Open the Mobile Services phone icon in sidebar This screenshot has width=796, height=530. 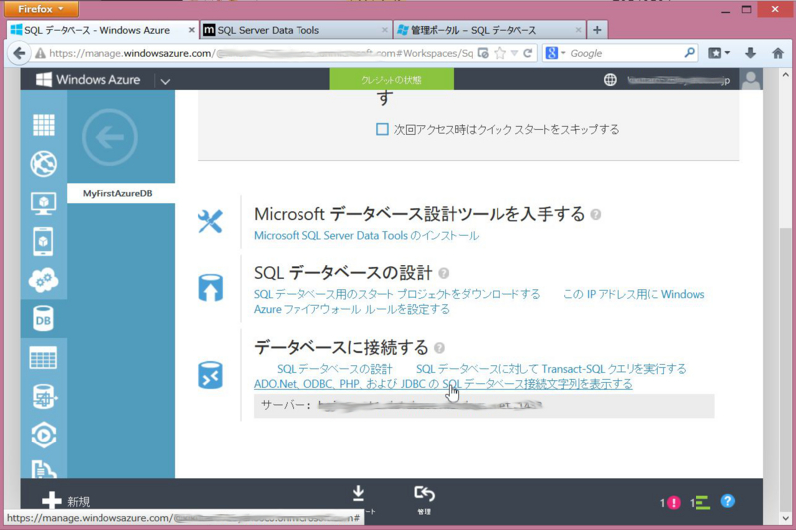click(x=44, y=242)
